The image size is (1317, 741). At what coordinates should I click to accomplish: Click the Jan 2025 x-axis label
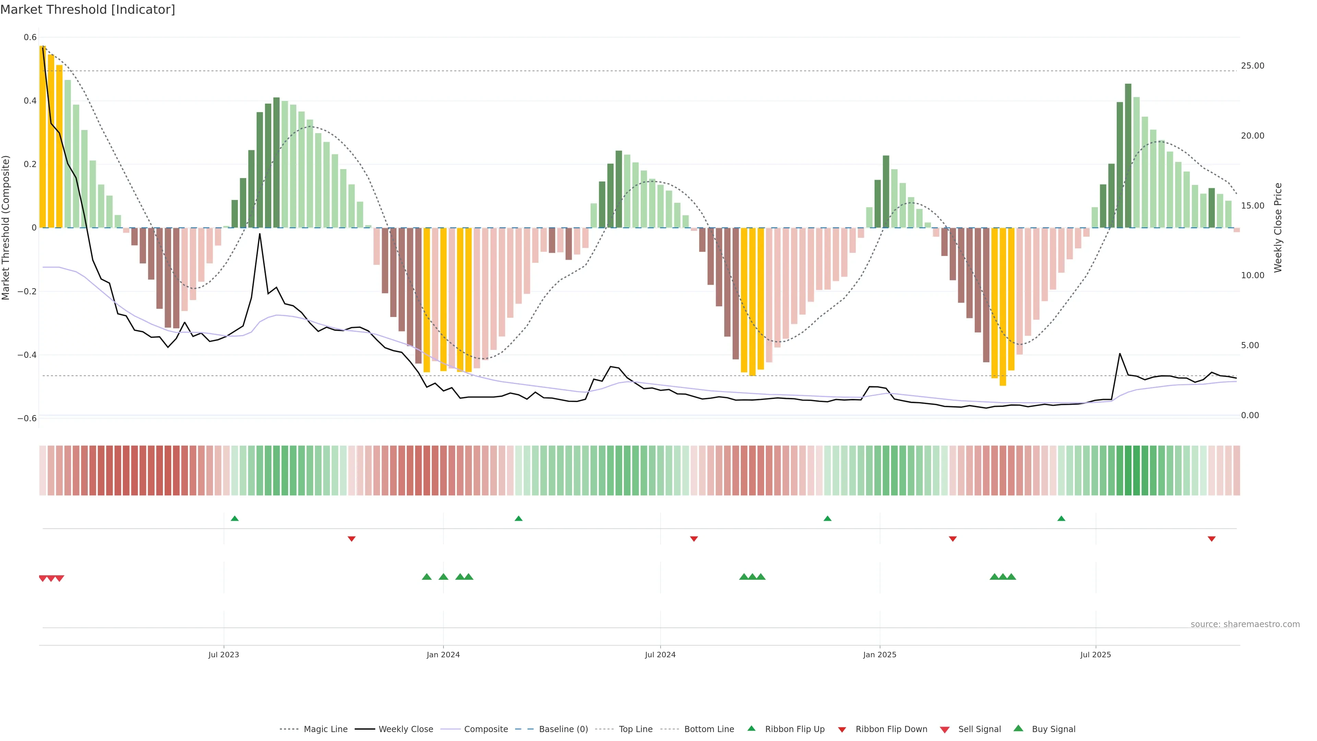879,655
